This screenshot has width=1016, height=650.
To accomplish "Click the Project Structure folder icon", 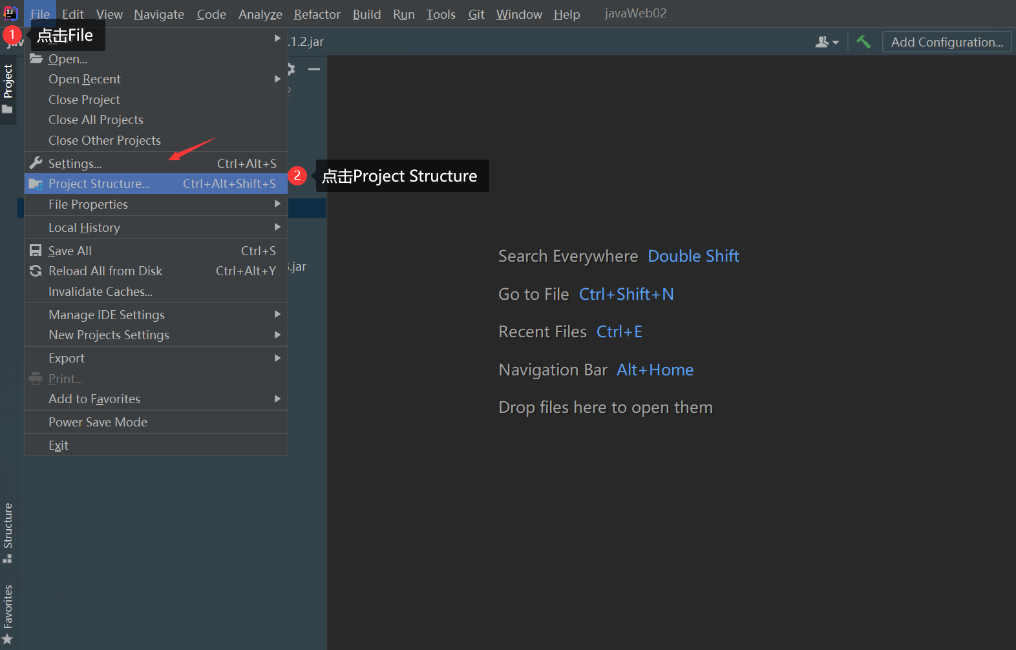I will [x=36, y=184].
